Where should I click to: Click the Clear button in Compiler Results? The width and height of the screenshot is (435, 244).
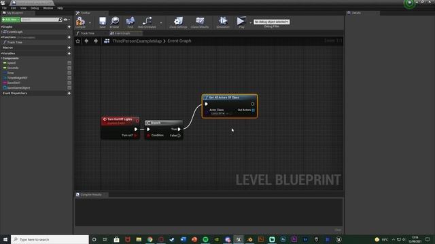(338, 230)
